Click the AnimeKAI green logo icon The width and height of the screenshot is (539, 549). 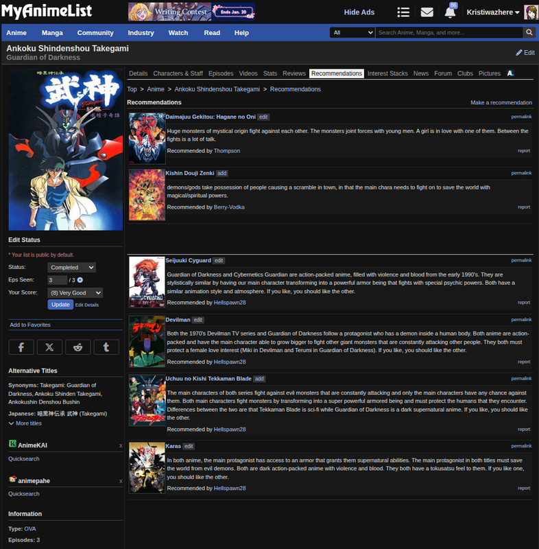12,443
